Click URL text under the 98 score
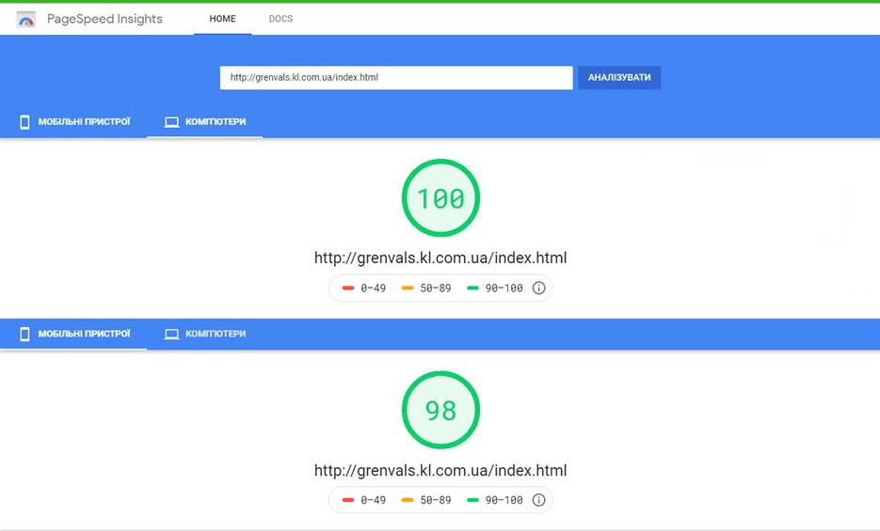 tap(440, 470)
